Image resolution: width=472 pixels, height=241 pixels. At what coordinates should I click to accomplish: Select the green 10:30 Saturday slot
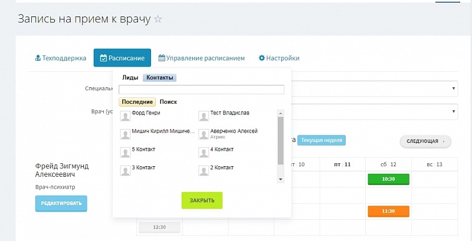tap(388, 179)
